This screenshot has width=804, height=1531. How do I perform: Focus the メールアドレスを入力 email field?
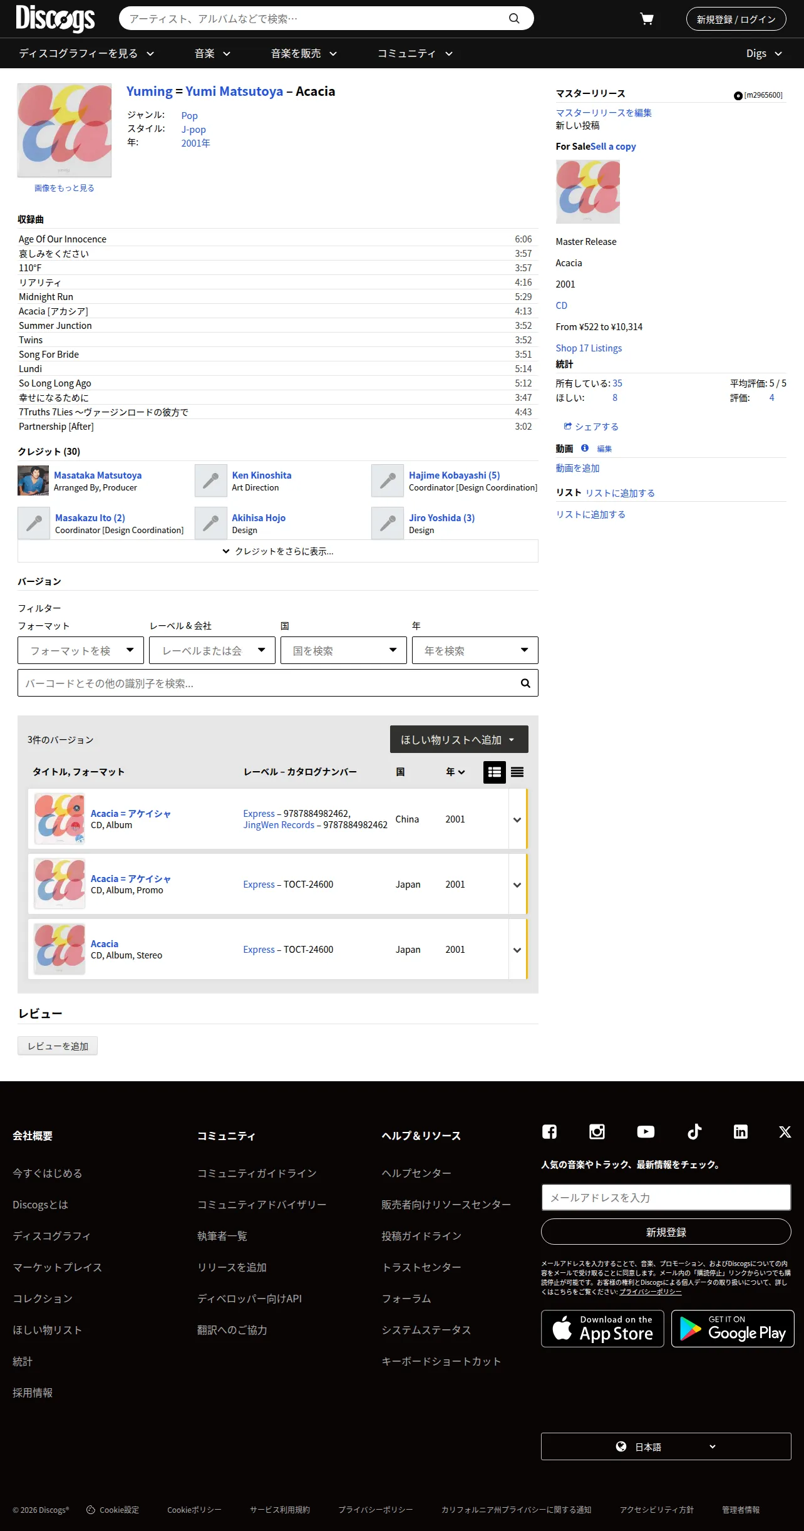click(x=666, y=1197)
